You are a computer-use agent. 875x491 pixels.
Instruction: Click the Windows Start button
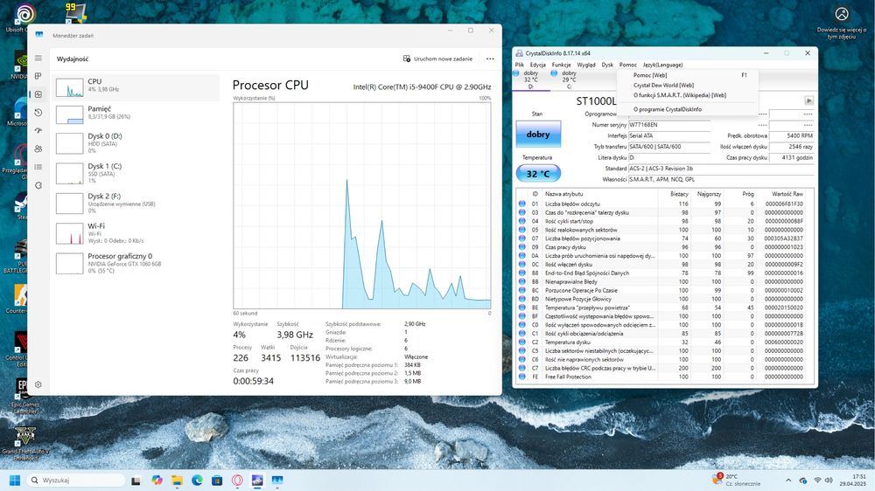click(x=15, y=480)
